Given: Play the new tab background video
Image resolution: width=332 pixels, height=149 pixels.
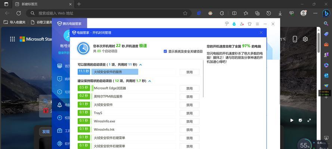Looking at the screenshot, I should pyautogui.click(x=292, y=120).
